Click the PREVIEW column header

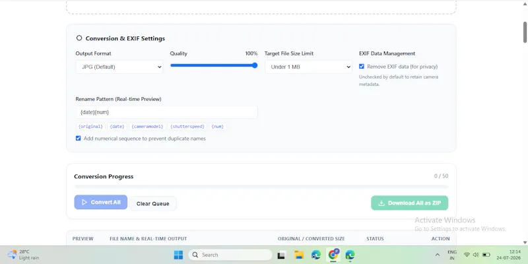[x=83, y=239]
